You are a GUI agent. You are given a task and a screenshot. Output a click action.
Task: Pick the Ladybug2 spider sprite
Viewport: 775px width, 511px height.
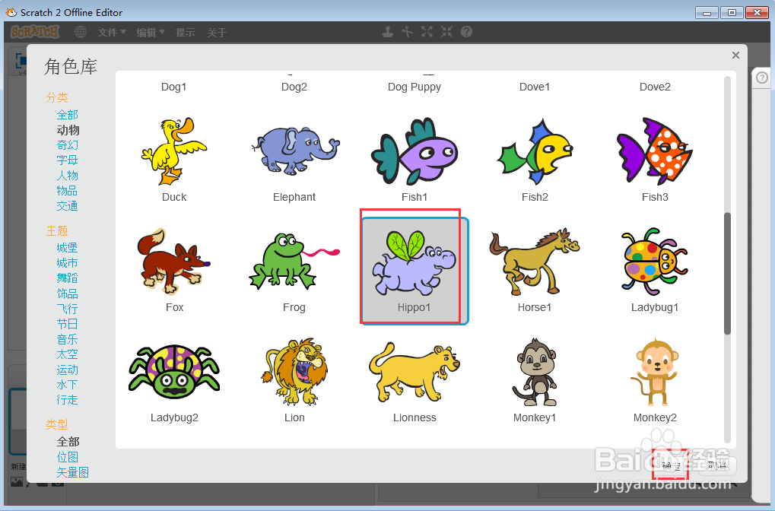click(x=174, y=372)
